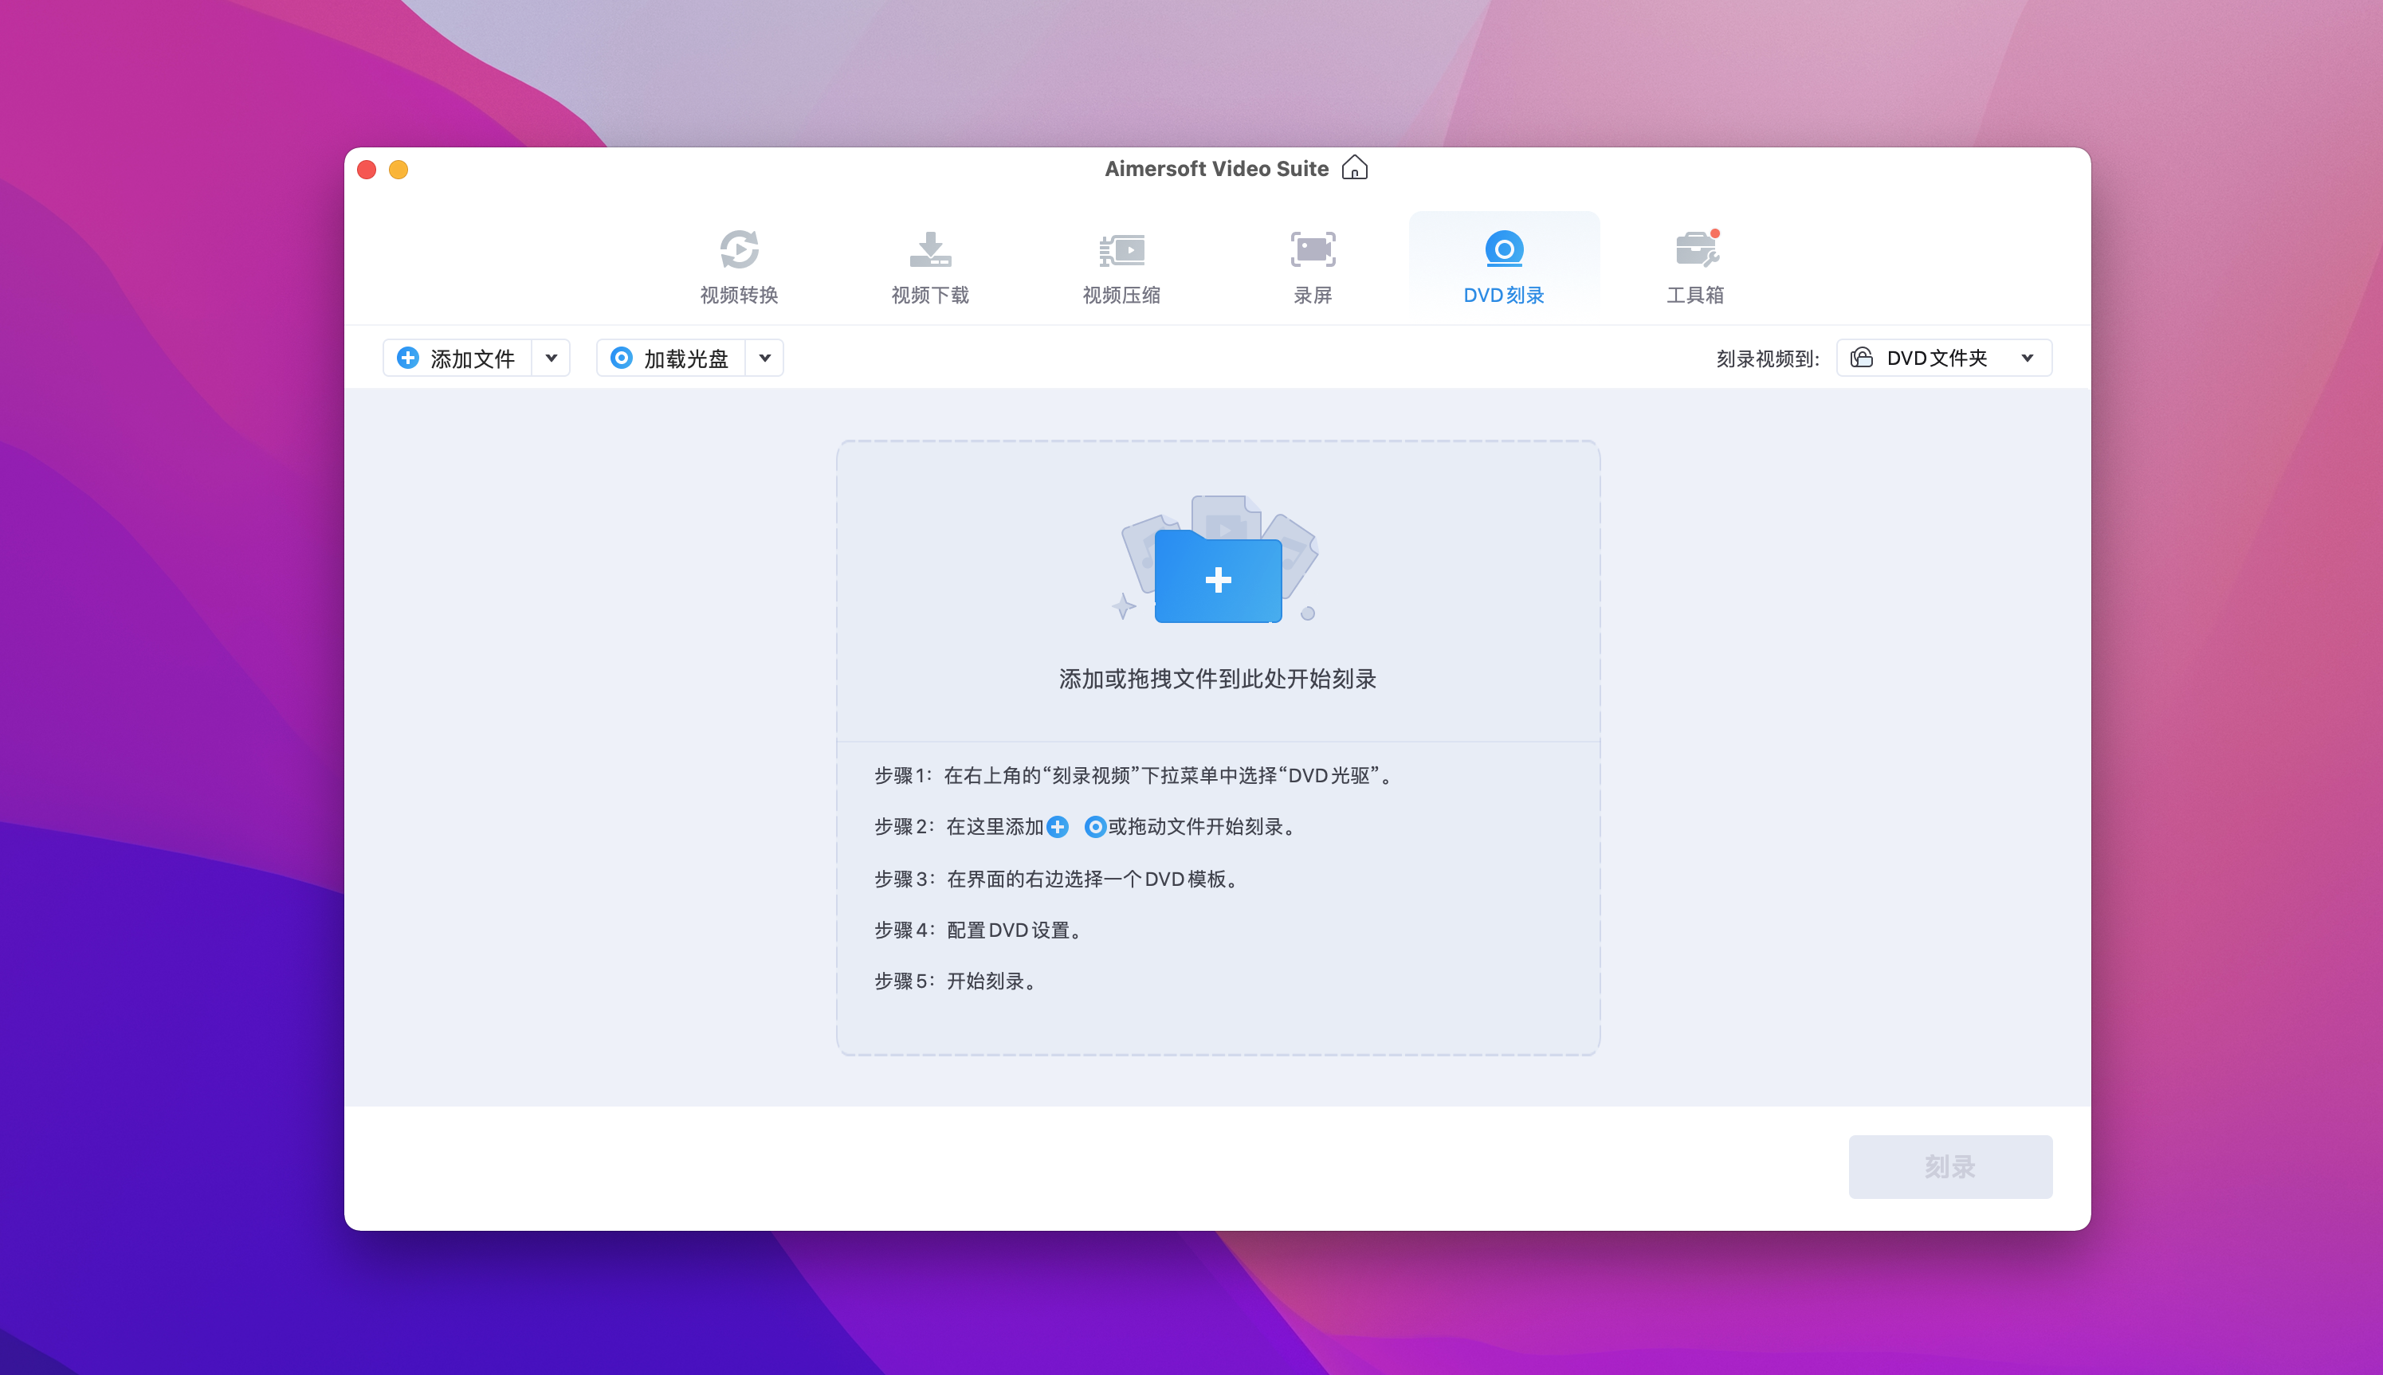Image resolution: width=2383 pixels, height=1375 pixels.
Task: Click the 加载光盘 button
Action: tap(672, 358)
